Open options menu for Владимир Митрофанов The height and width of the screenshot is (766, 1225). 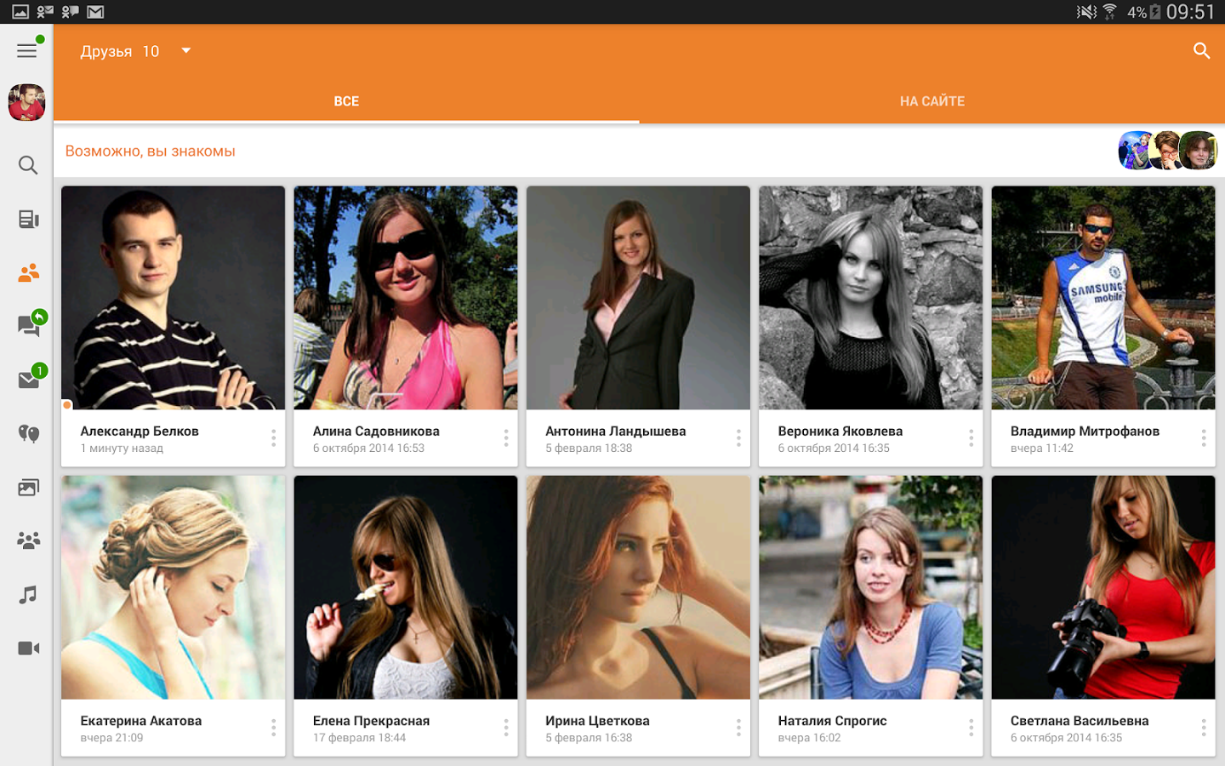coord(1203,438)
